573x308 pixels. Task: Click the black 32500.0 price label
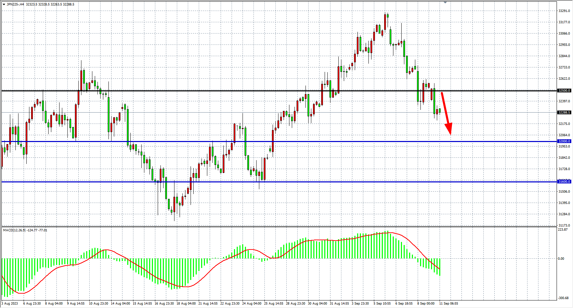[564, 91]
